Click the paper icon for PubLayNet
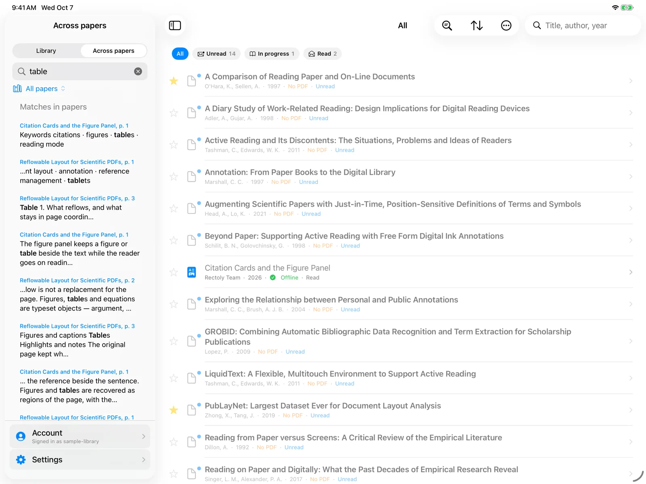646x484 pixels. [x=192, y=410]
